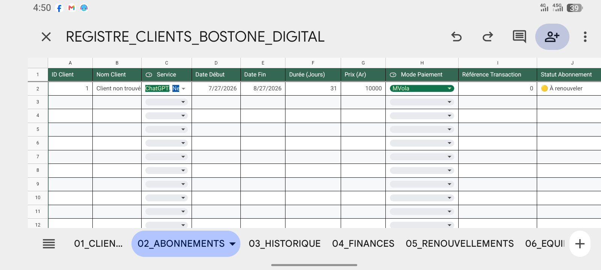Open the Service dropdown in row 3

166,102
